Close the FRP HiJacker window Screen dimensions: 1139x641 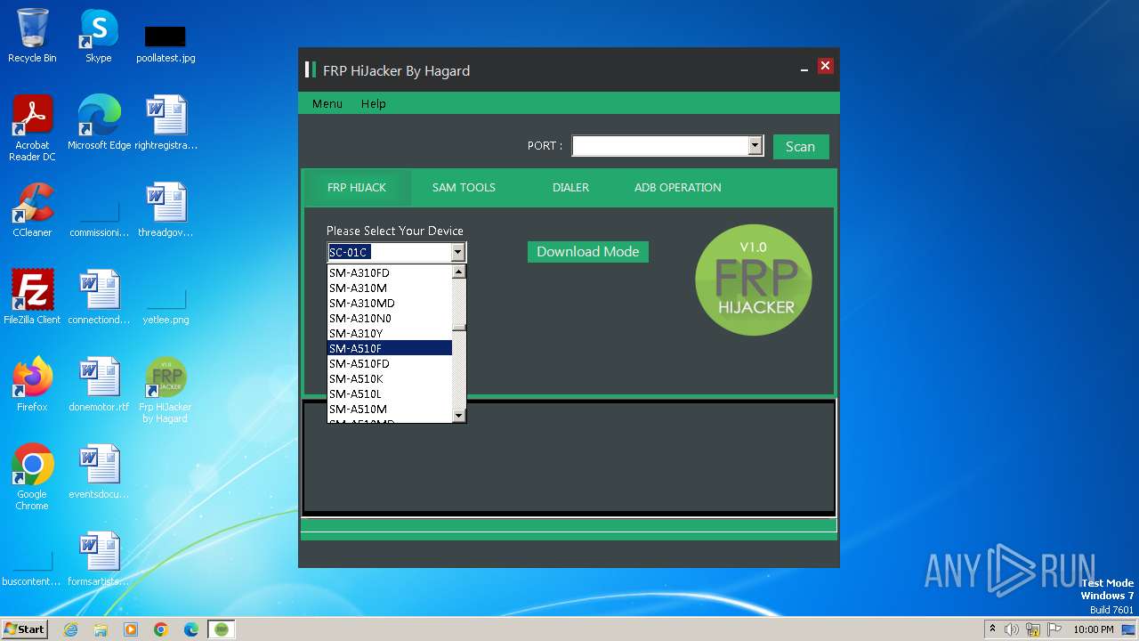(825, 66)
